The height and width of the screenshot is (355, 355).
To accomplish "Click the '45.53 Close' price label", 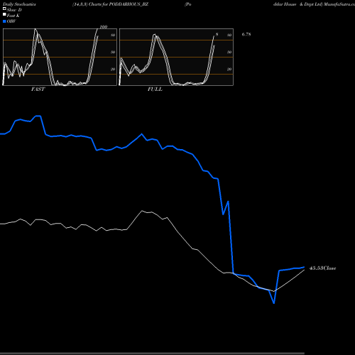I will point(322,268).
